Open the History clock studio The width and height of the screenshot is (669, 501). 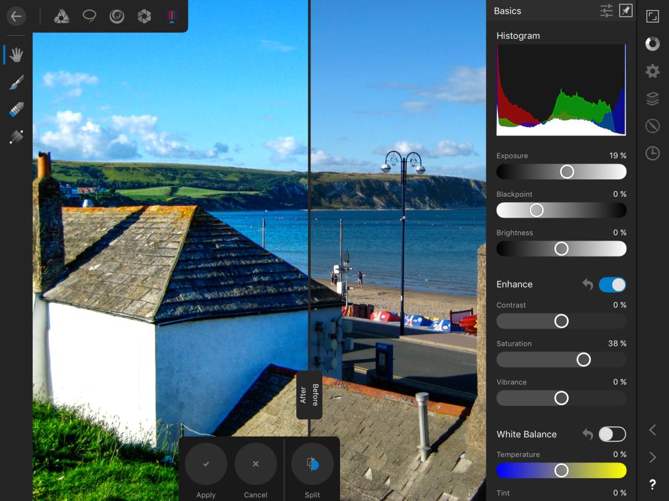652,153
